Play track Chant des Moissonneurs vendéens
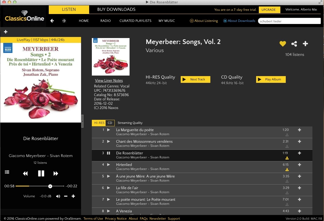The image size is (324, 221). (x=109, y=141)
